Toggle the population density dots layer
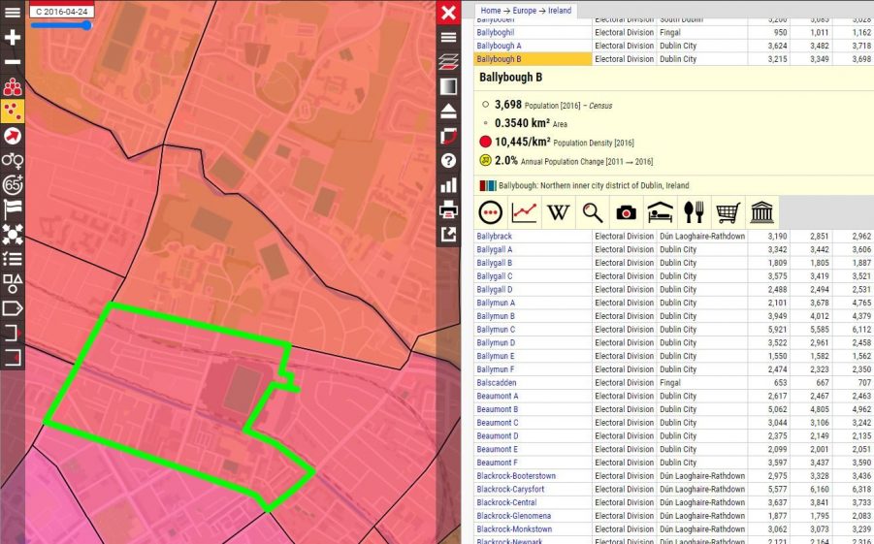874x544 pixels. pyautogui.click(x=13, y=111)
